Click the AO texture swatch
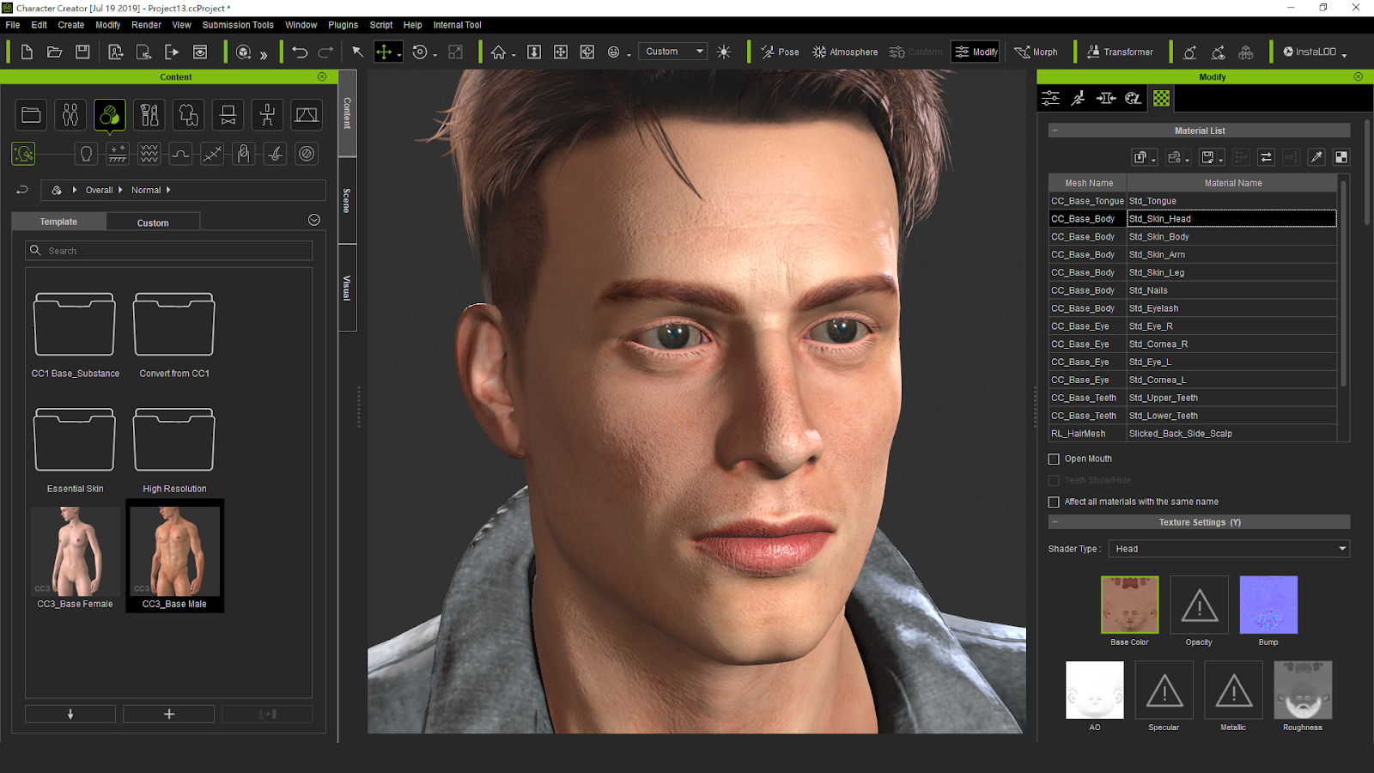 pyautogui.click(x=1095, y=690)
